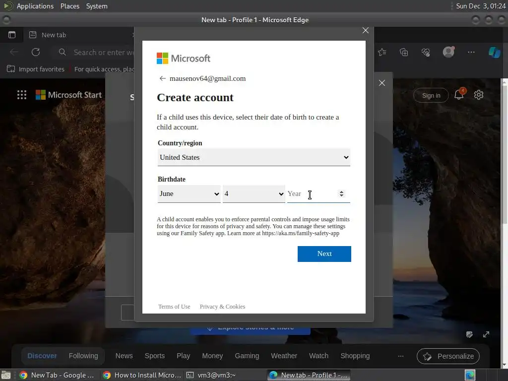The width and height of the screenshot is (508, 381).
Task: Close the background sign-in panel X
Action: pos(382,83)
